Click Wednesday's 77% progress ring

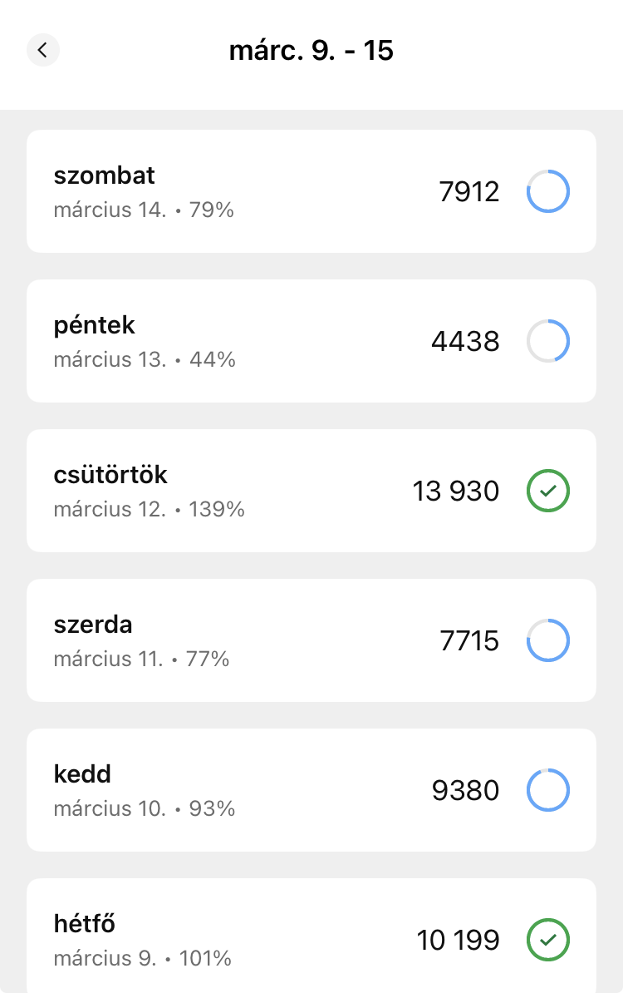point(548,640)
